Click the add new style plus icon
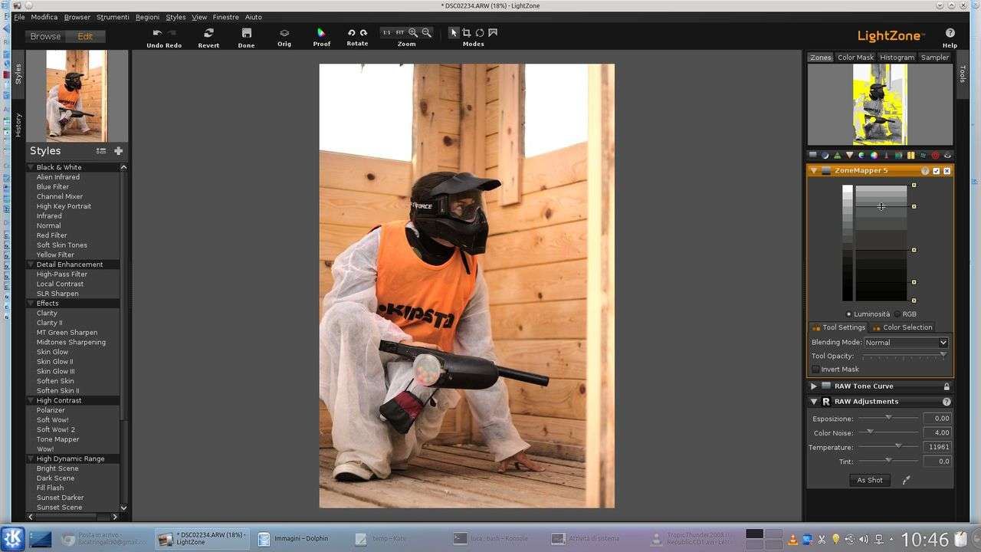981x552 pixels. pos(118,151)
